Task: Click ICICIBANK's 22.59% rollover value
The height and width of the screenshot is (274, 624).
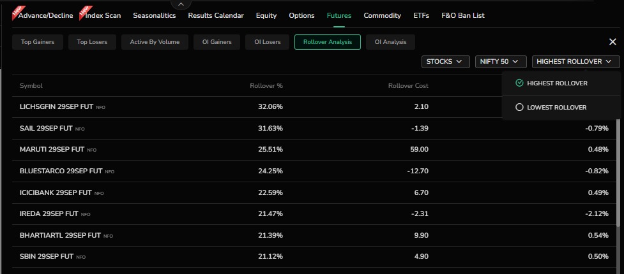Action: click(270, 192)
